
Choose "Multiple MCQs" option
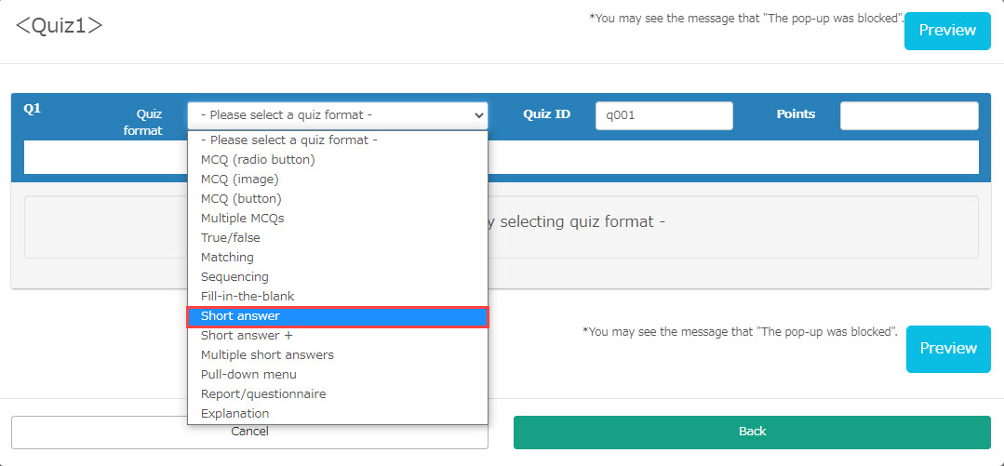pyautogui.click(x=243, y=219)
